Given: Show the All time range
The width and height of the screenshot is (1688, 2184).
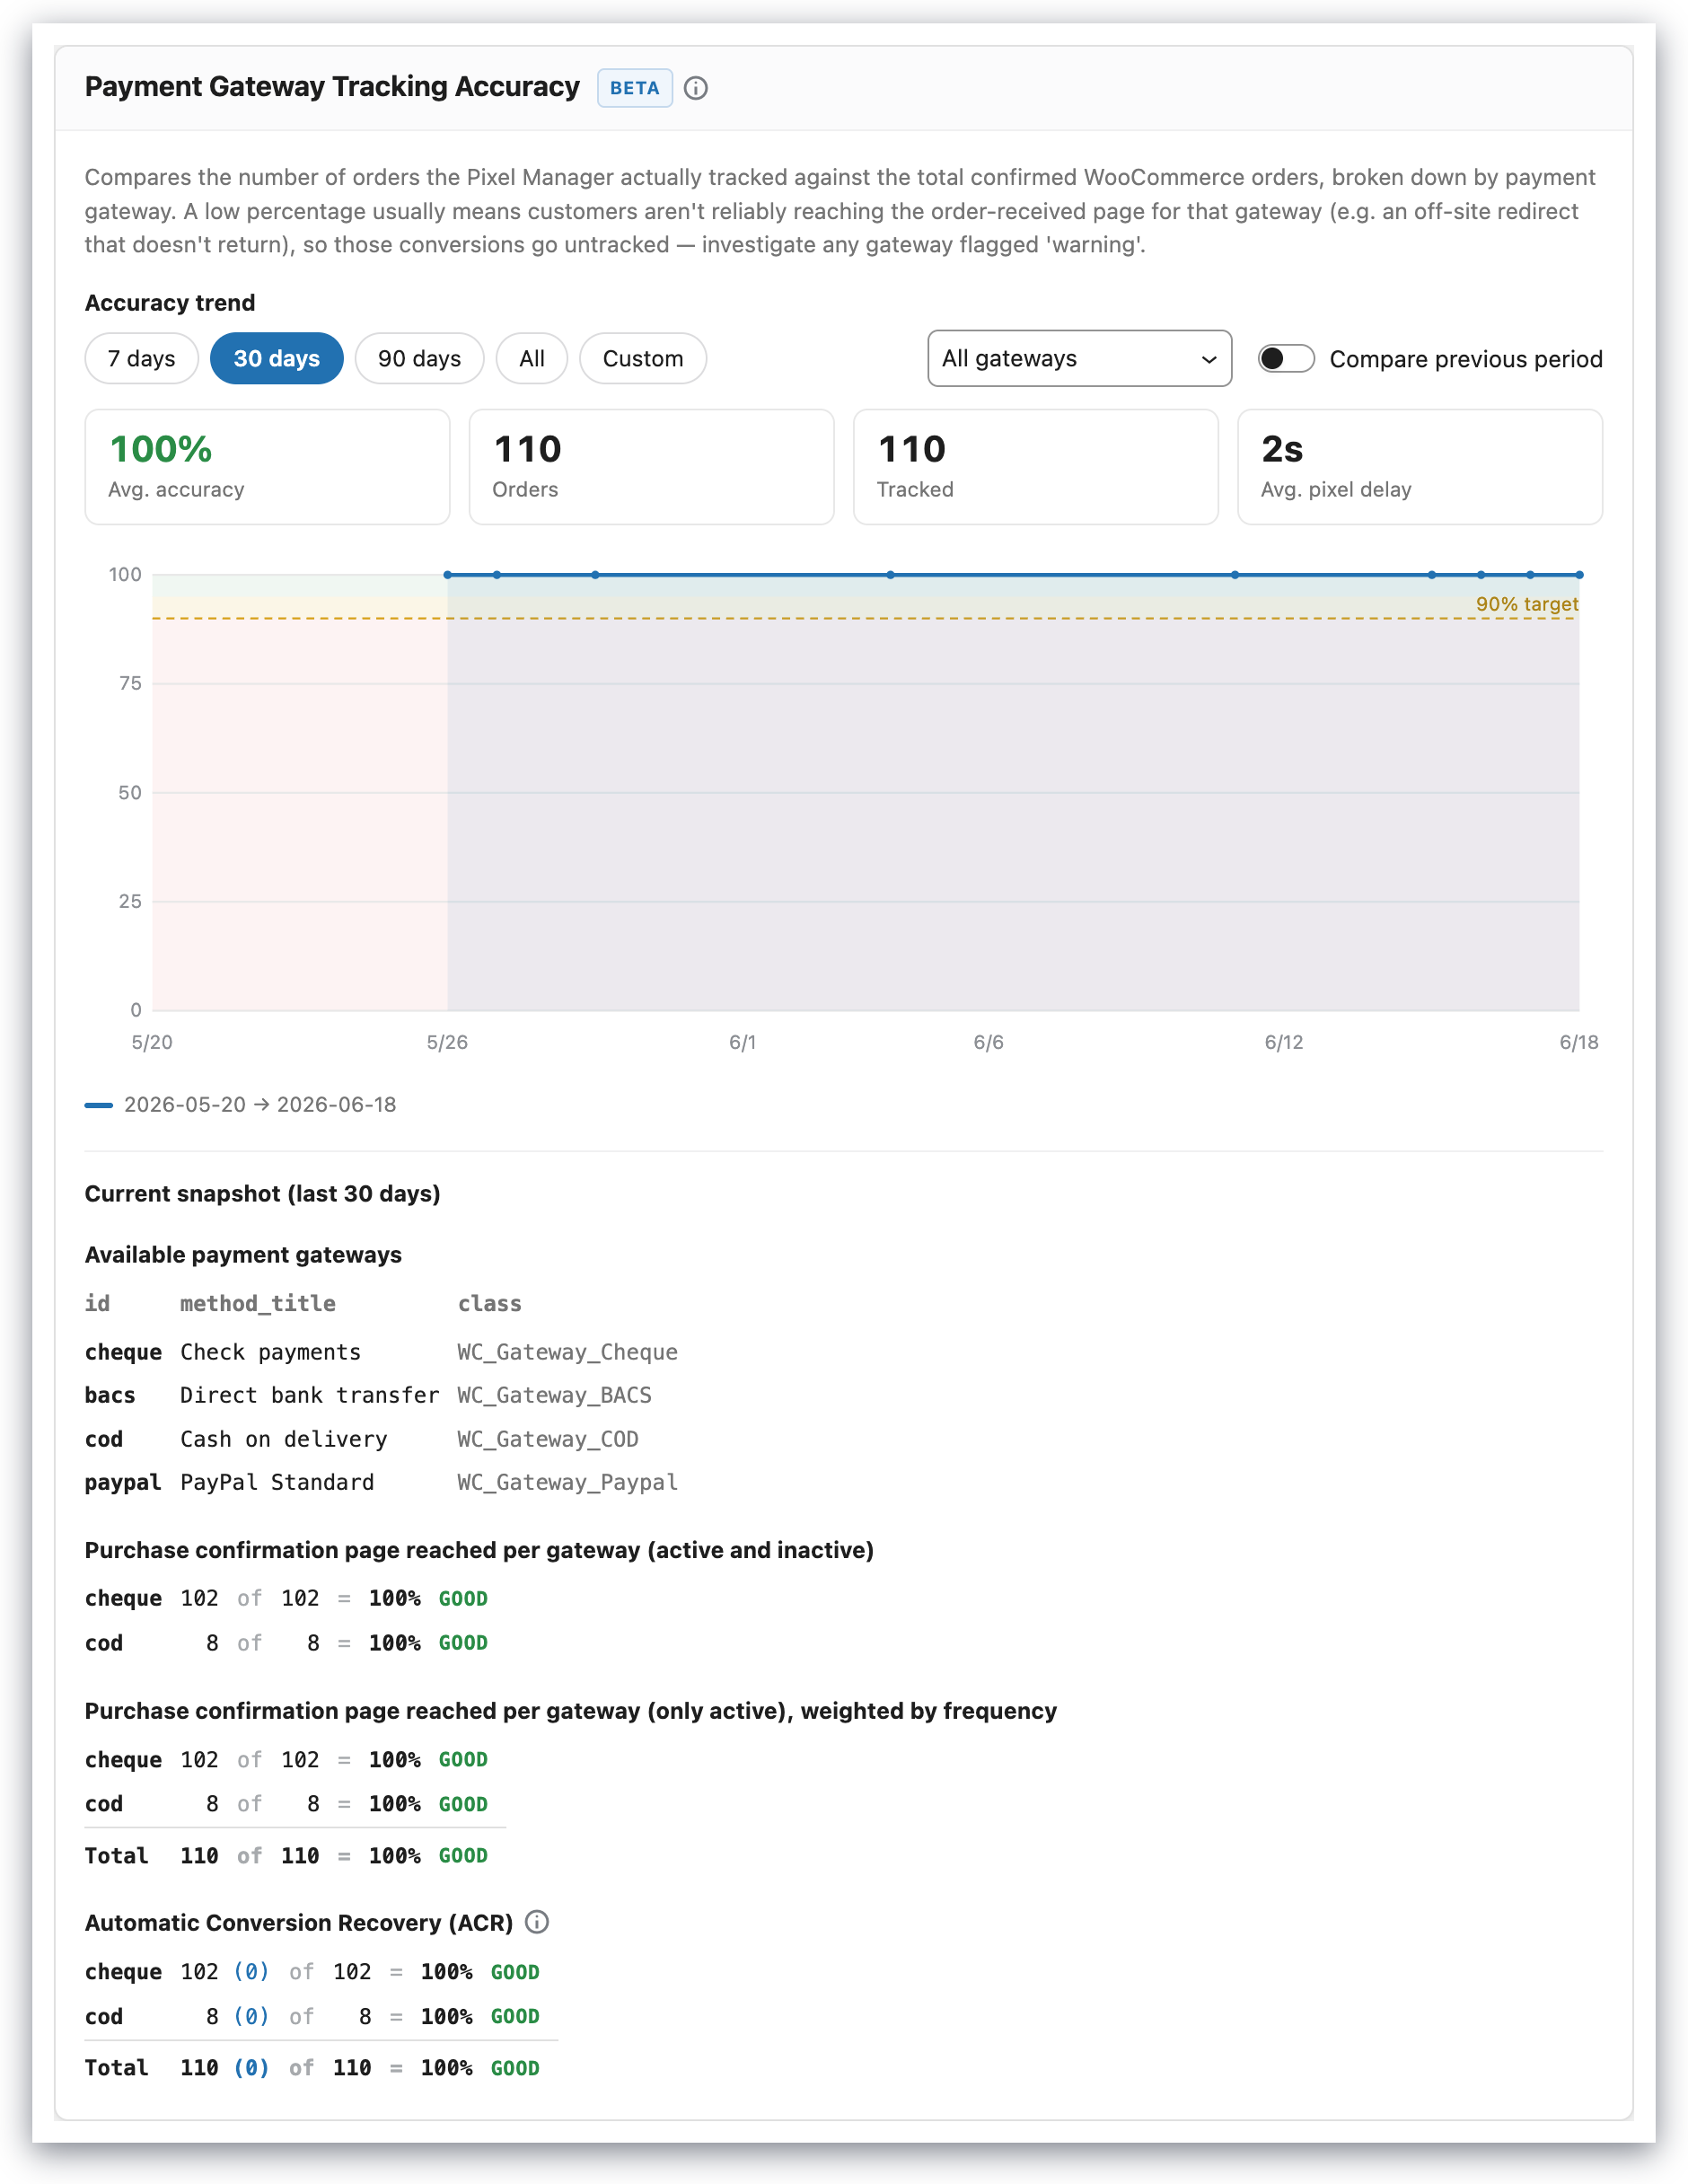Looking at the screenshot, I should point(532,358).
